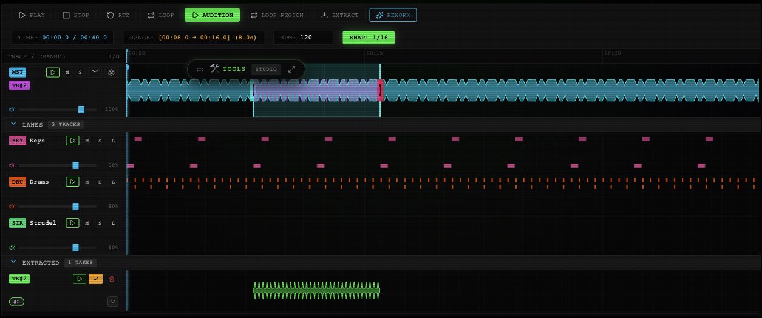Adjust the Keys volume slider
This screenshot has width=762, height=318.
(58, 165)
